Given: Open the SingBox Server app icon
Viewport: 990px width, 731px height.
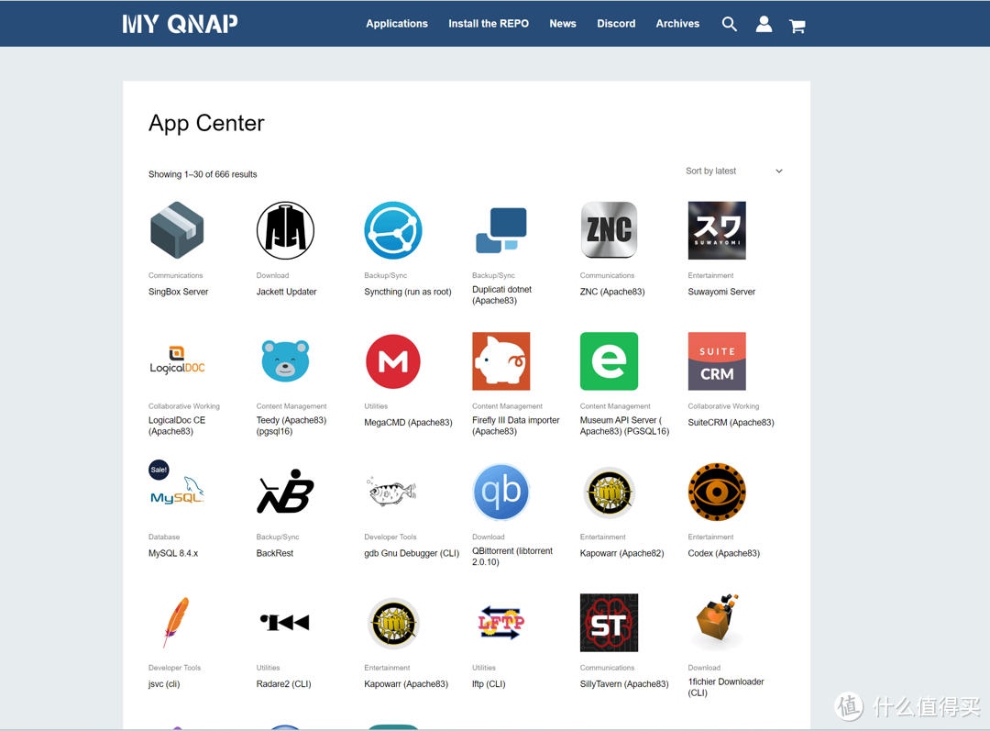Looking at the screenshot, I should [178, 230].
